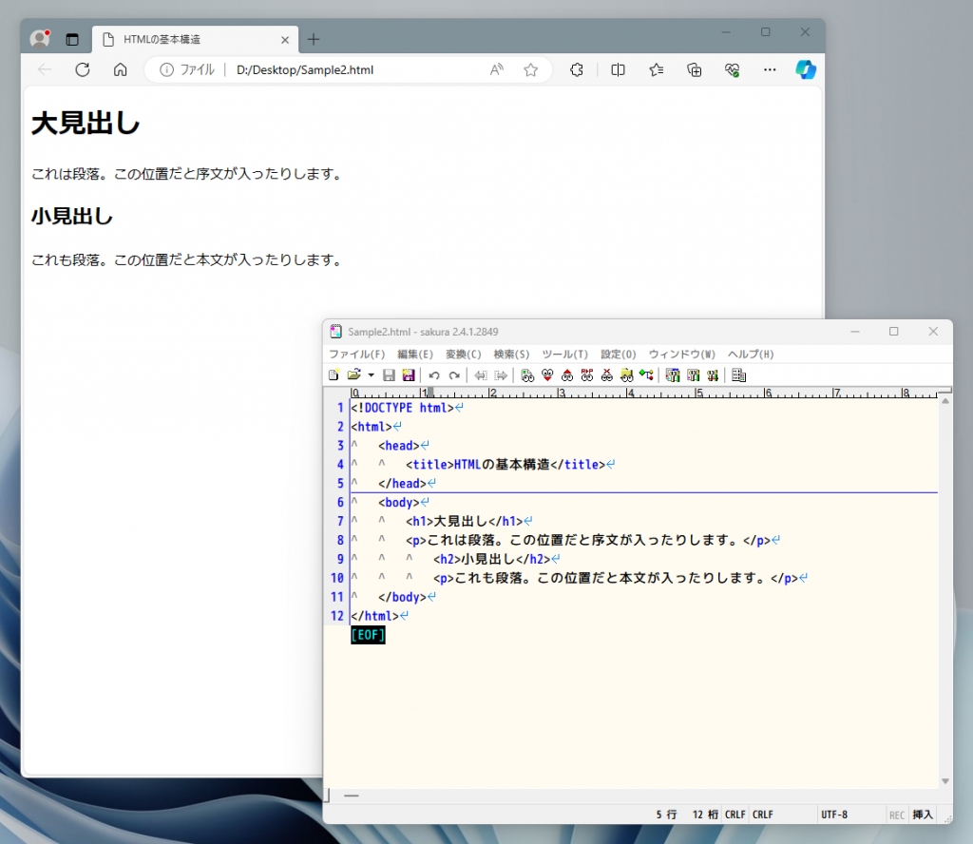This screenshot has width=973, height=844.
Task: Click Save icon in sakura toolbar
Action: click(x=389, y=374)
